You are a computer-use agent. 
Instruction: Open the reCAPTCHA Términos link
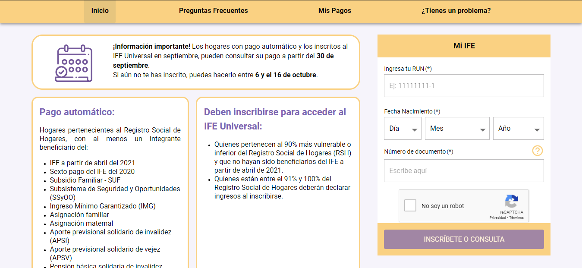click(516, 218)
